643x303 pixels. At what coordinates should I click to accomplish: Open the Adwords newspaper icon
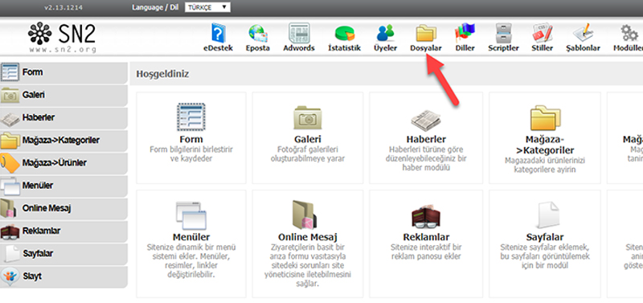tap(298, 33)
